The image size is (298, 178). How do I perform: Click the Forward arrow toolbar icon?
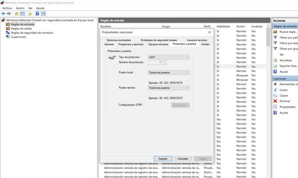(x=9, y=14)
